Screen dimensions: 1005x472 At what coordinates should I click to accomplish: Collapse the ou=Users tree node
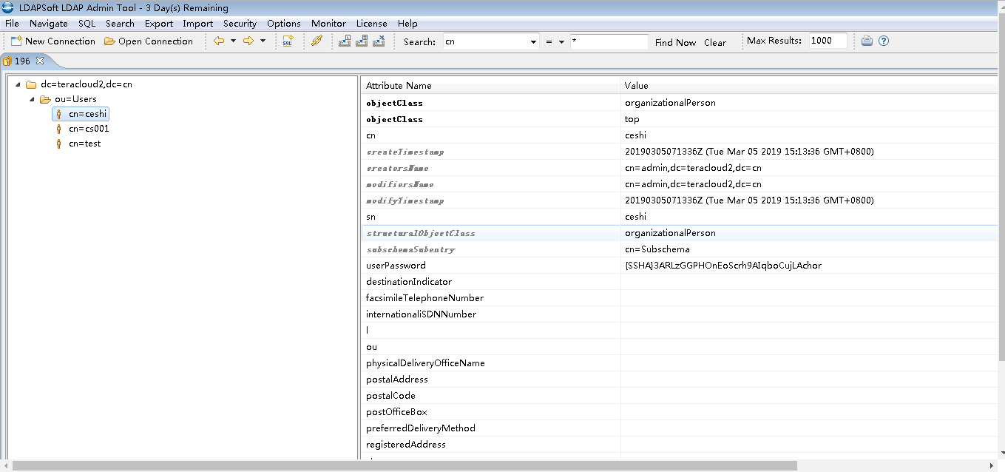tap(32, 99)
